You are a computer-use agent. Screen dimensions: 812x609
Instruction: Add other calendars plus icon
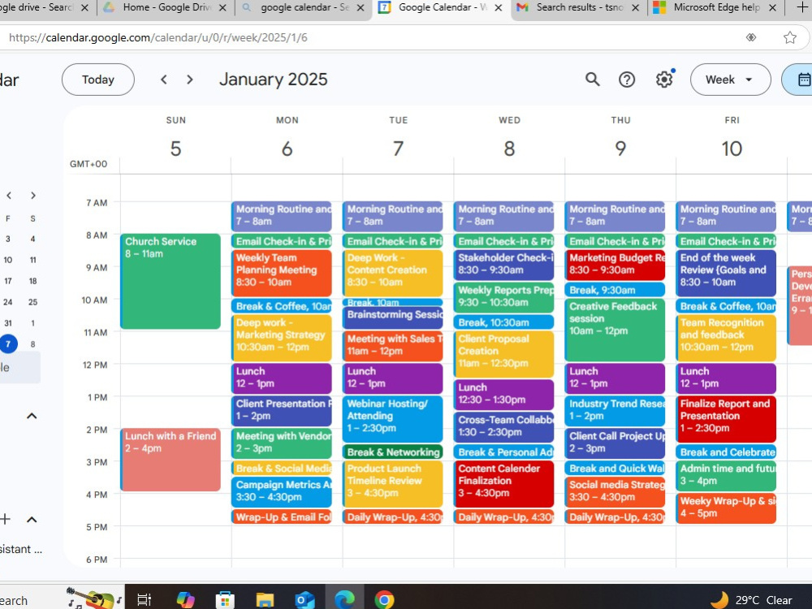tap(6, 519)
